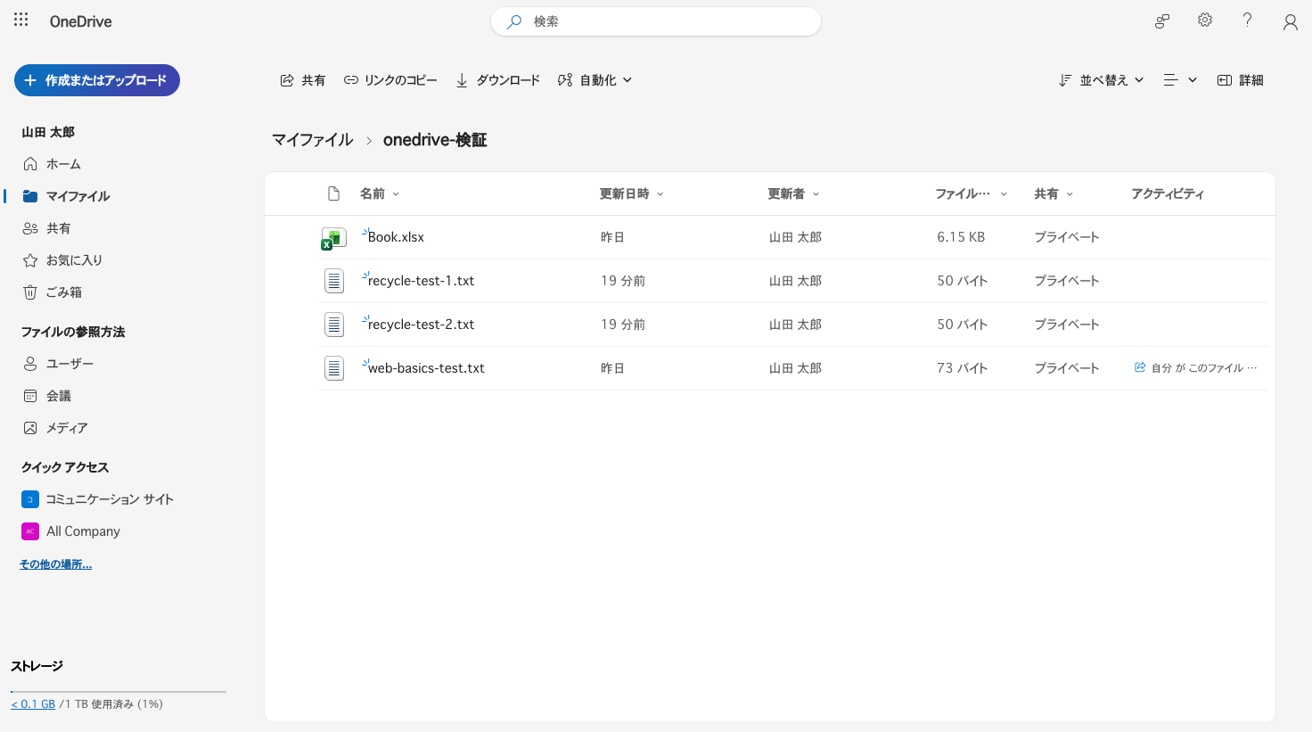This screenshot has width=1312, height=732.
Task: Expand the 共有 column header menu
Action: pyautogui.click(x=1054, y=193)
